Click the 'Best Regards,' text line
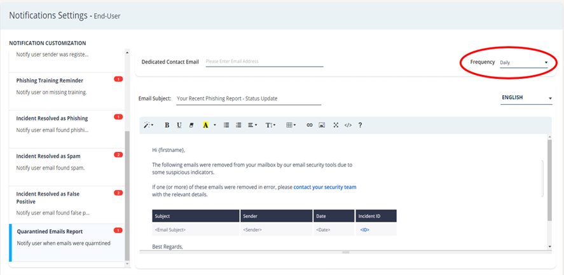Image resolution: width=564 pixels, height=275 pixels. tap(168, 247)
